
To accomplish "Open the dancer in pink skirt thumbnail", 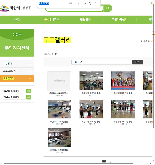I will click(91, 109).
